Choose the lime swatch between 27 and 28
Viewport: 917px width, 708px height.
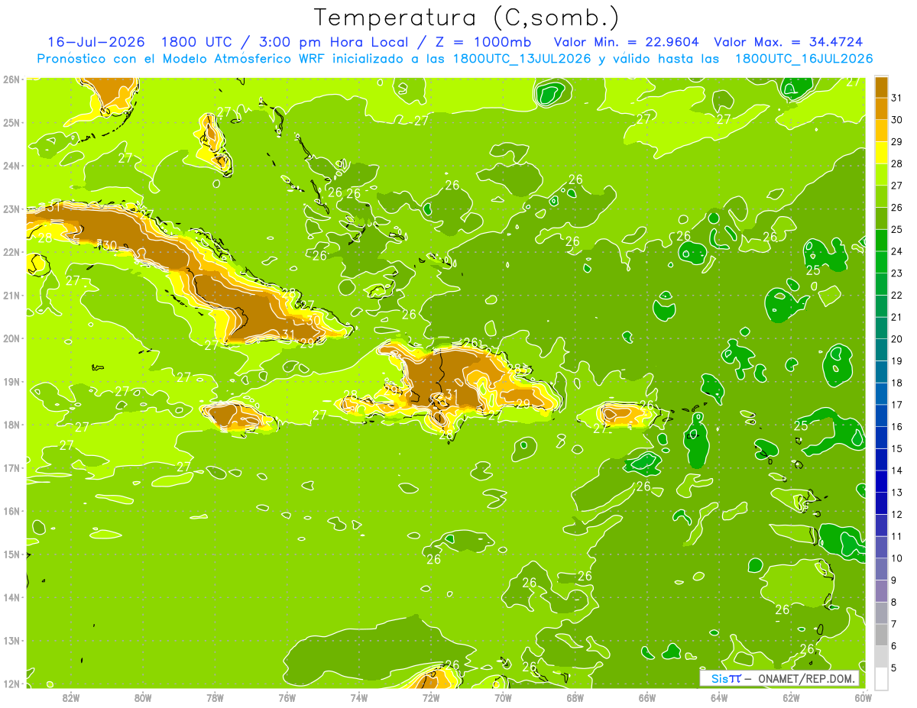881,175
